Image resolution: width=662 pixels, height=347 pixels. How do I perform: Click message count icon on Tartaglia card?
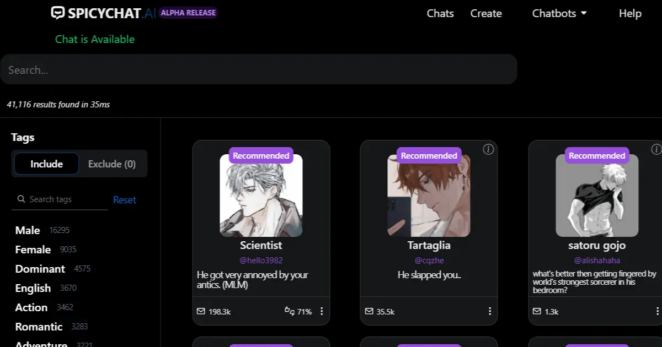[x=369, y=312]
